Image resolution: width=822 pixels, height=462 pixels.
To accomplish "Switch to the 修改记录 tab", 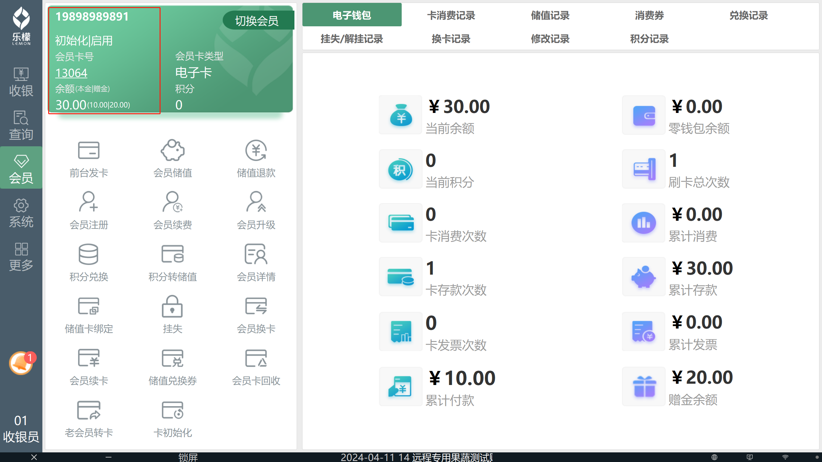I will 550,39.
